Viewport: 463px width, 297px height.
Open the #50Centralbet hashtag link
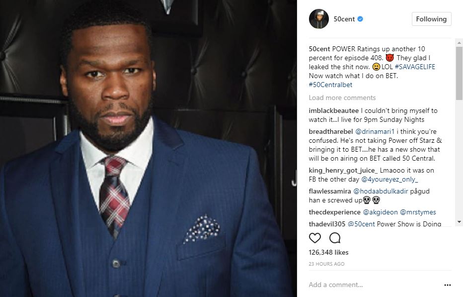[330, 85]
